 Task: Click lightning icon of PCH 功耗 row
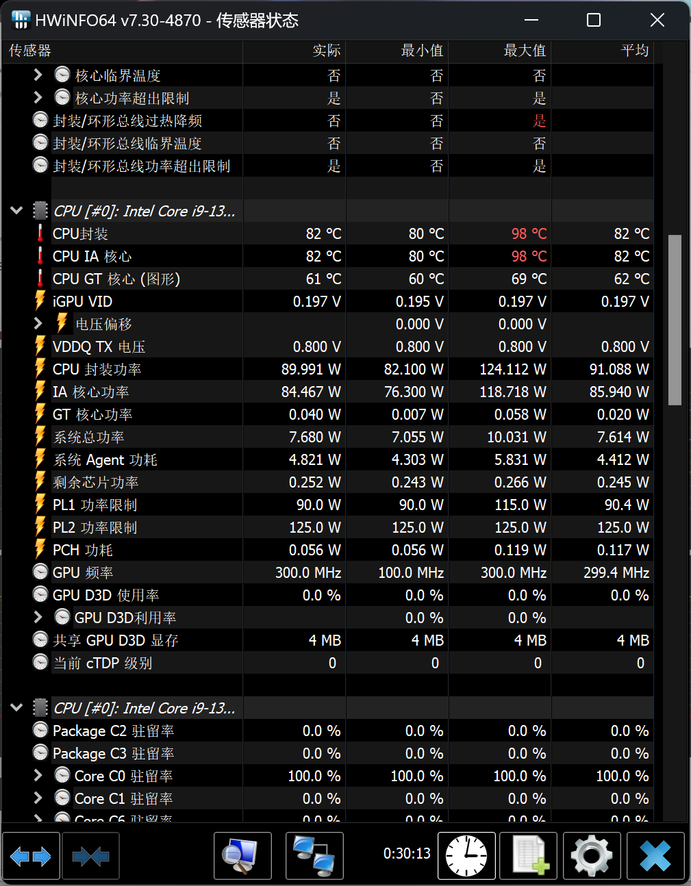40,550
